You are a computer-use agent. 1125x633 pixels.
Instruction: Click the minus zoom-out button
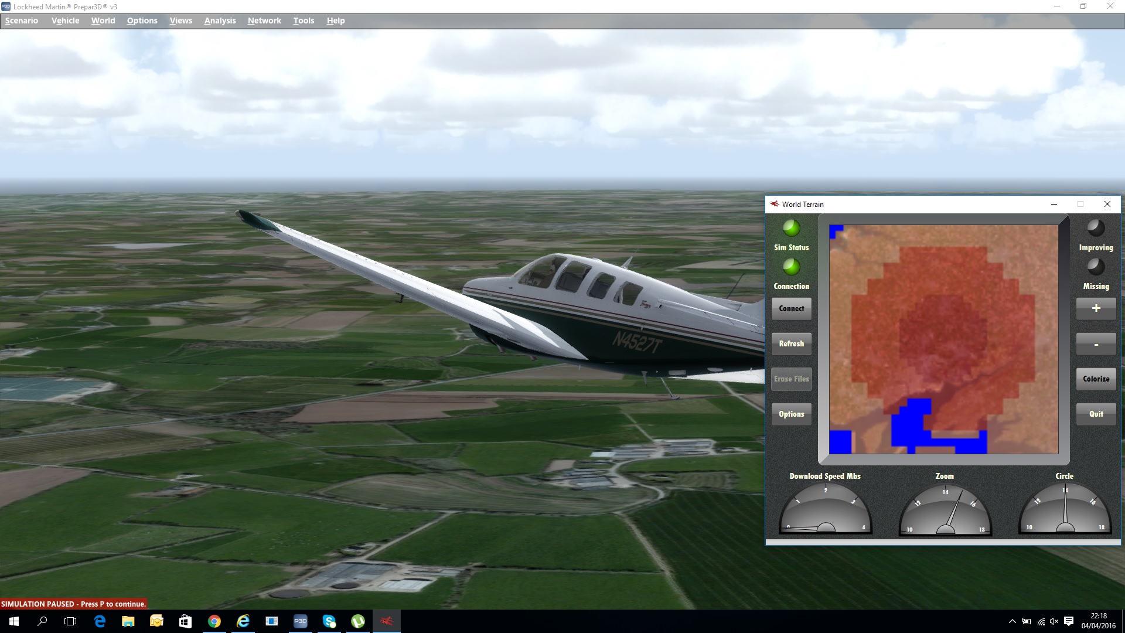point(1096,343)
